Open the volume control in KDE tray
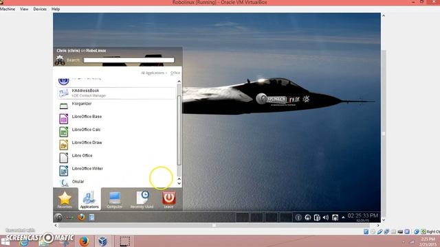This screenshot has width=440, height=247. click(x=326, y=217)
